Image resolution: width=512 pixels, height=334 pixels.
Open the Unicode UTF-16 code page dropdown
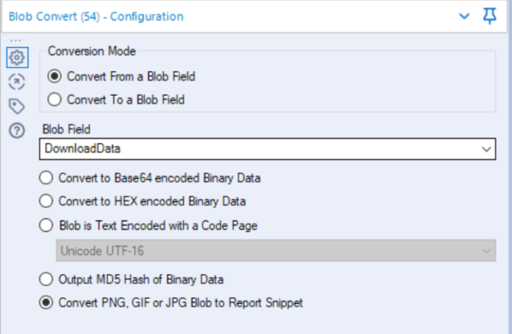pos(276,251)
